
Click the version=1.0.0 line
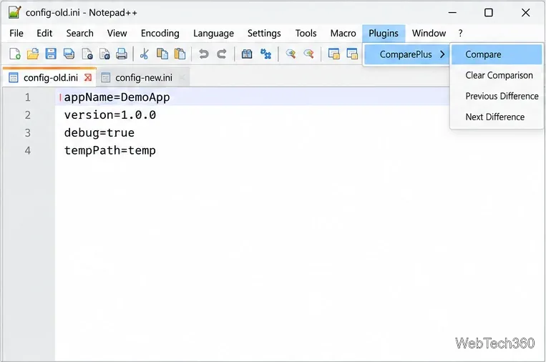(x=110, y=115)
